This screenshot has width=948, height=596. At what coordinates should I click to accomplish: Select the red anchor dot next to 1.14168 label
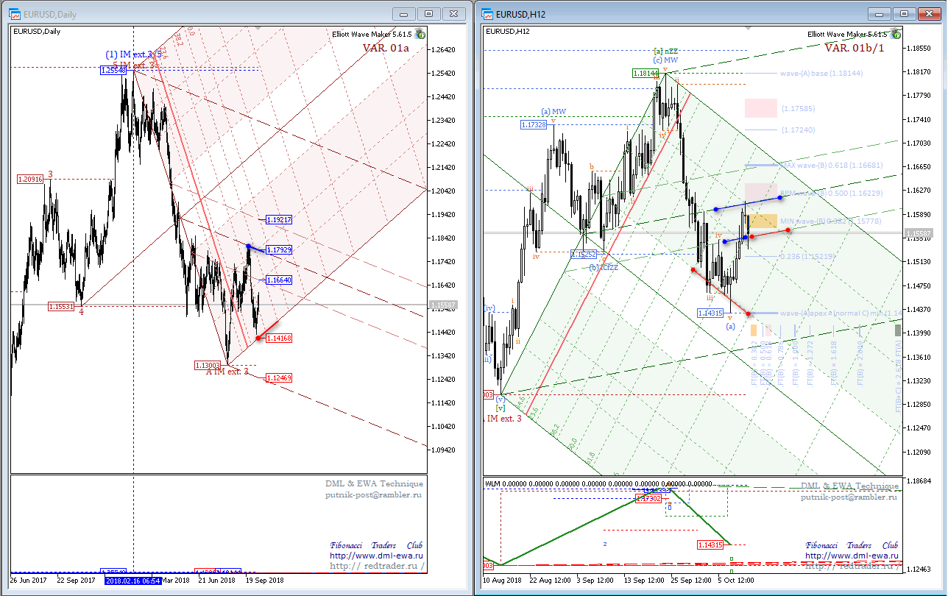tap(258, 338)
